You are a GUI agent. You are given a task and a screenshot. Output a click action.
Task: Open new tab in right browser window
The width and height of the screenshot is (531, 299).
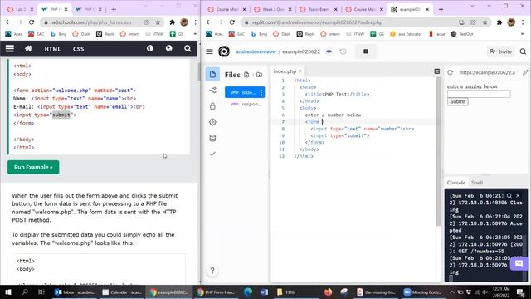[x=441, y=9]
